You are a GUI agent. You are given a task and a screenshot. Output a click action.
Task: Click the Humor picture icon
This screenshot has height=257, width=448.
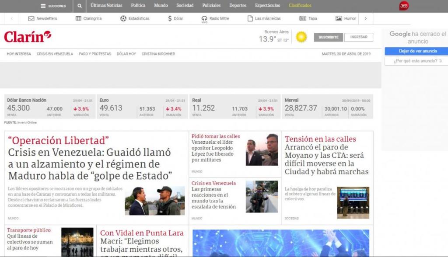[339, 18]
